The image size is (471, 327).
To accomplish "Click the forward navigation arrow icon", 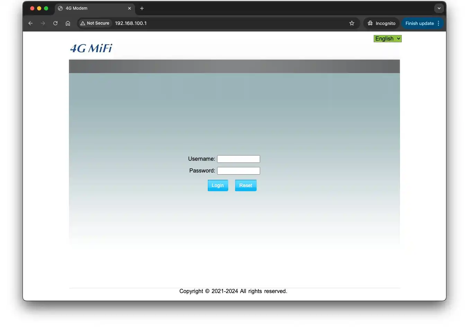I will tap(43, 23).
